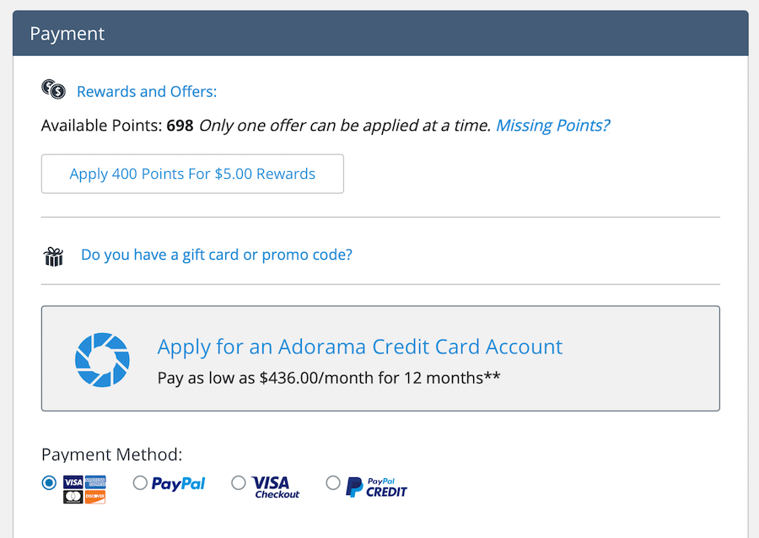
Task: Click the Payment section header bar
Action: point(380,34)
